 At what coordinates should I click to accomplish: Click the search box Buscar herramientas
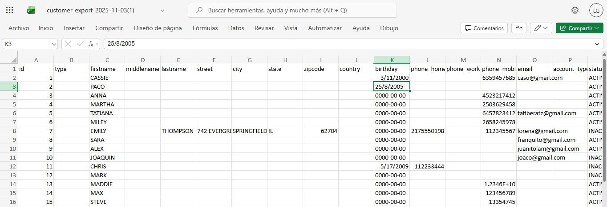292,10
